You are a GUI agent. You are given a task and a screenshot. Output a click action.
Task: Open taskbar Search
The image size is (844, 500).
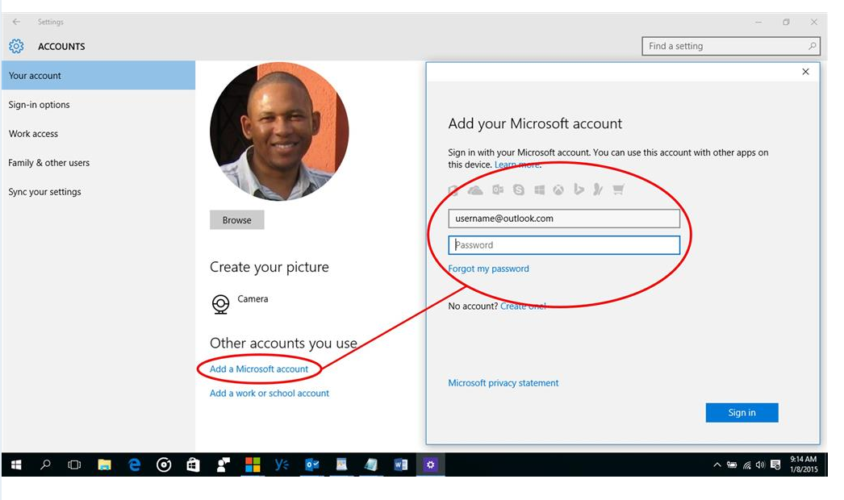[46, 465]
